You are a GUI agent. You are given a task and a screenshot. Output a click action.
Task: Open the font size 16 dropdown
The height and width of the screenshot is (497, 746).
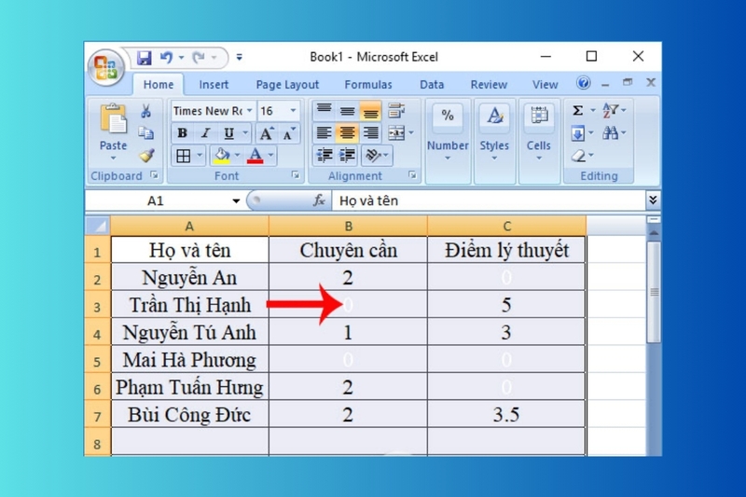(x=294, y=110)
